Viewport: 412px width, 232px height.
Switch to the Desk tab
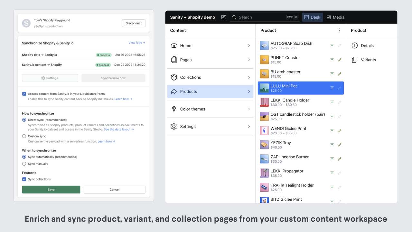312,17
